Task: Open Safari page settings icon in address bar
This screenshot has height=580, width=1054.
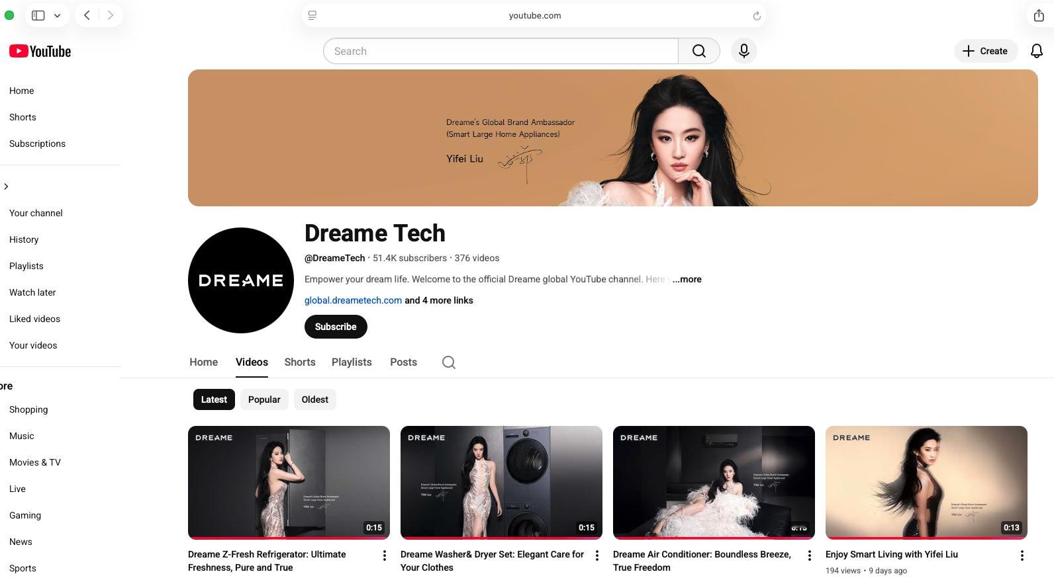Action: (x=312, y=15)
